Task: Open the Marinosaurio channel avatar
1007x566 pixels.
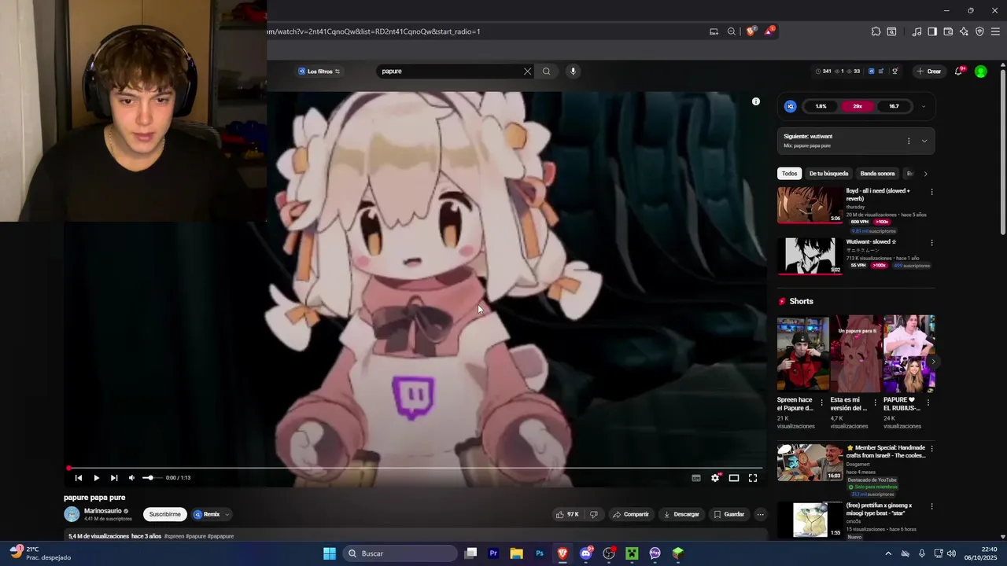Action: (72, 514)
